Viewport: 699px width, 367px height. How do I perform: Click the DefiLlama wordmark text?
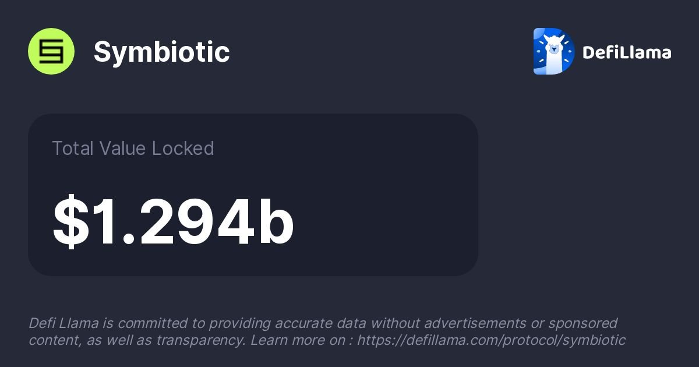tap(627, 52)
